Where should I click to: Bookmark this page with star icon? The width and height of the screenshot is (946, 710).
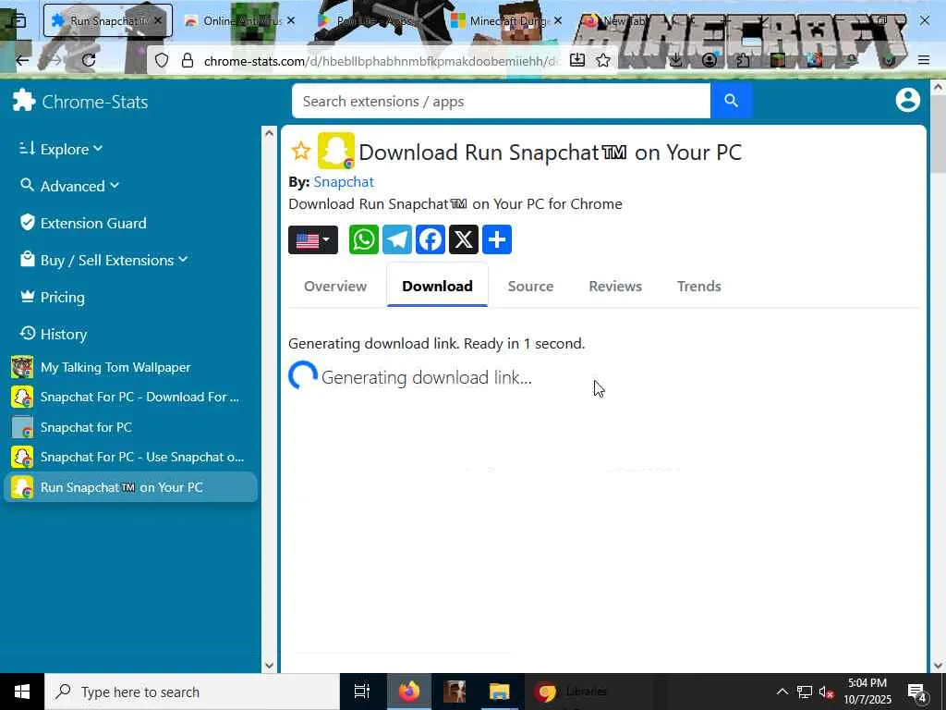pyautogui.click(x=603, y=60)
